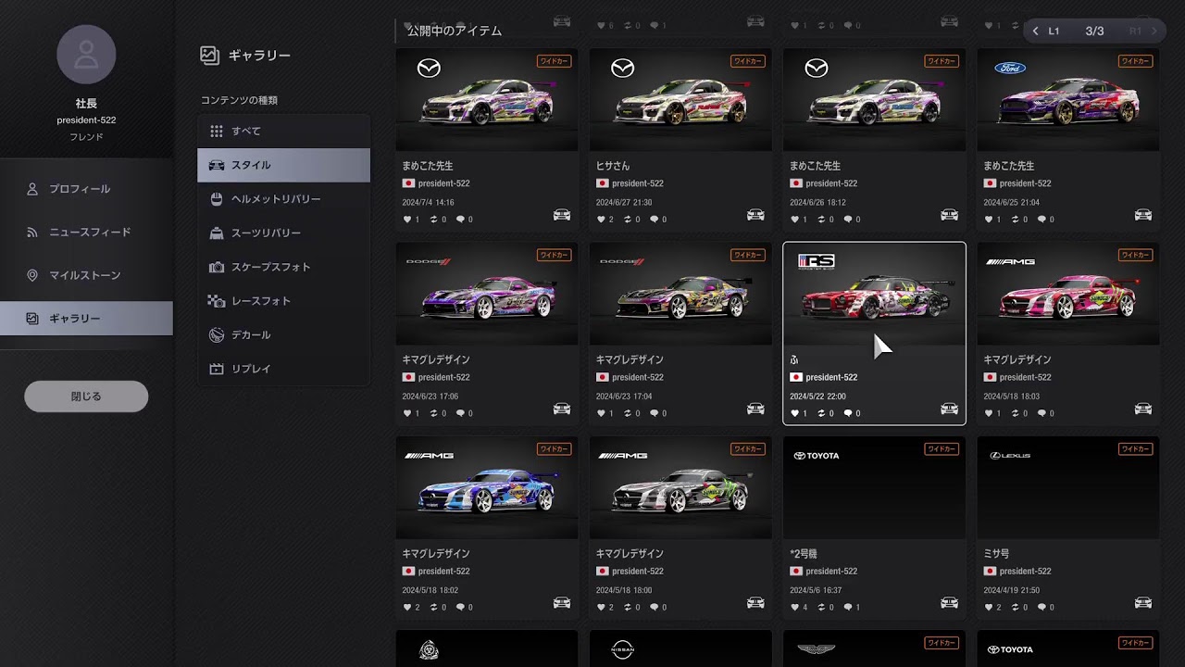Click like heart on ミサ号 item

[x=988, y=608]
